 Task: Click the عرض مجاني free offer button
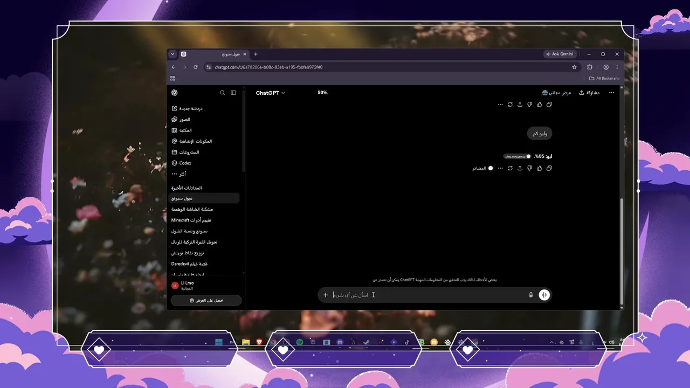tap(557, 93)
